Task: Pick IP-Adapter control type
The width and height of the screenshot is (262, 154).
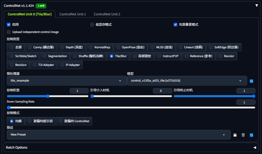Action: (70, 65)
